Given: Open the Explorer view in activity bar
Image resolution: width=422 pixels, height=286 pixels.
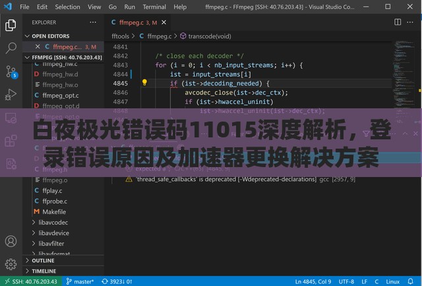Looking at the screenshot, I should tap(11, 25).
